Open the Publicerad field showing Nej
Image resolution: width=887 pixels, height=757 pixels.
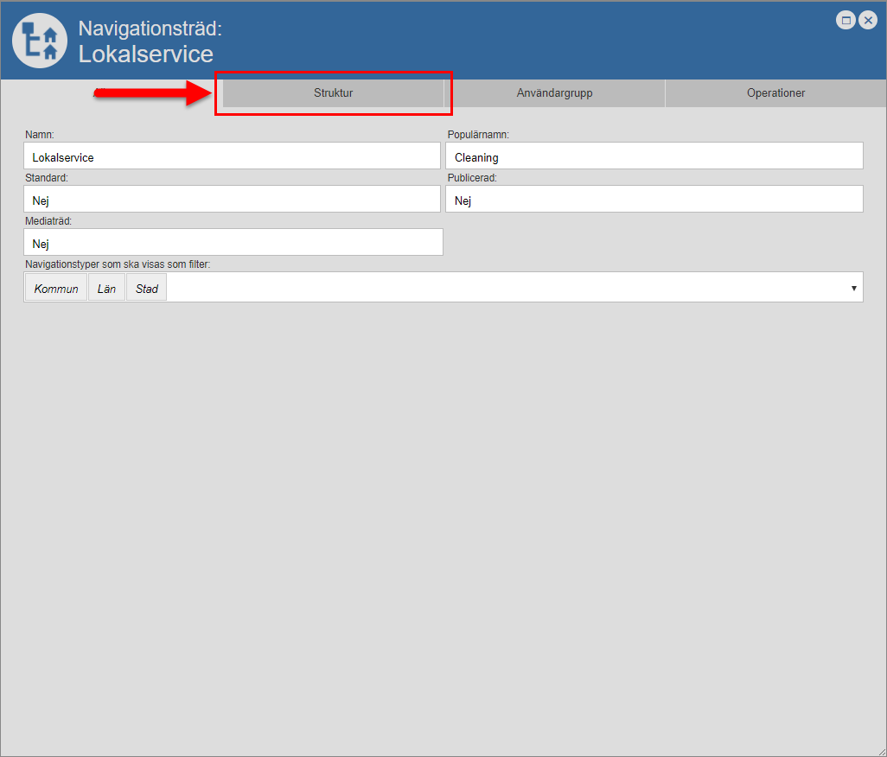coord(654,199)
